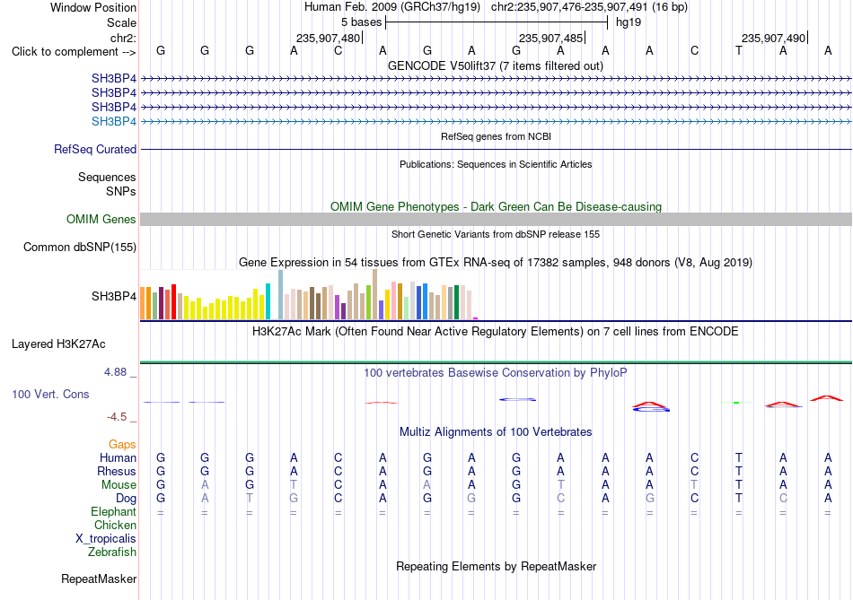This screenshot has width=853, height=600.
Task: Click the Rhesus species label
Action: point(117,471)
